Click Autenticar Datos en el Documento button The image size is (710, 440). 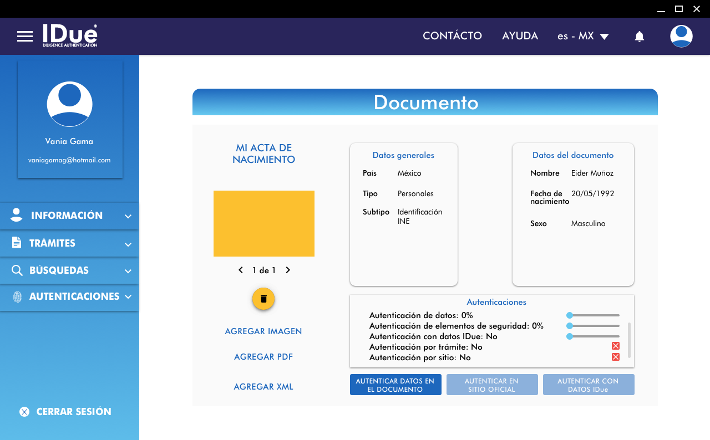click(x=395, y=385)
